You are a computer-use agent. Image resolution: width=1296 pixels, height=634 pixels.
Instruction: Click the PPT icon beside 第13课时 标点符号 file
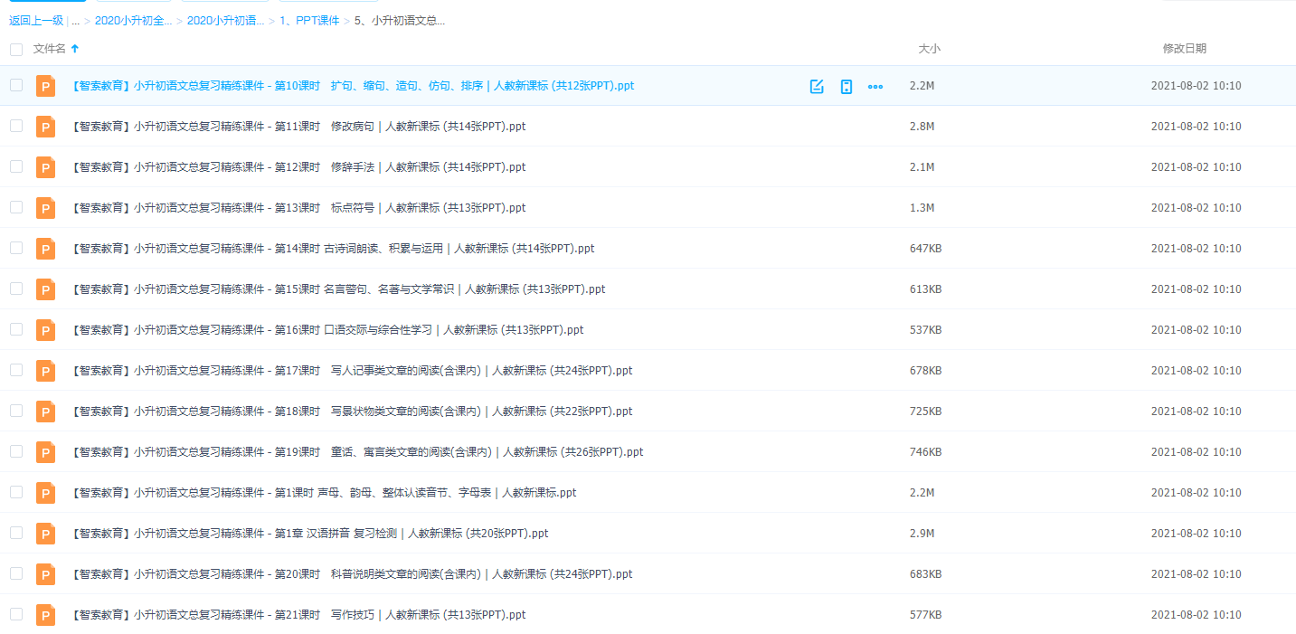pyautogui.click(x=45, y=207)
